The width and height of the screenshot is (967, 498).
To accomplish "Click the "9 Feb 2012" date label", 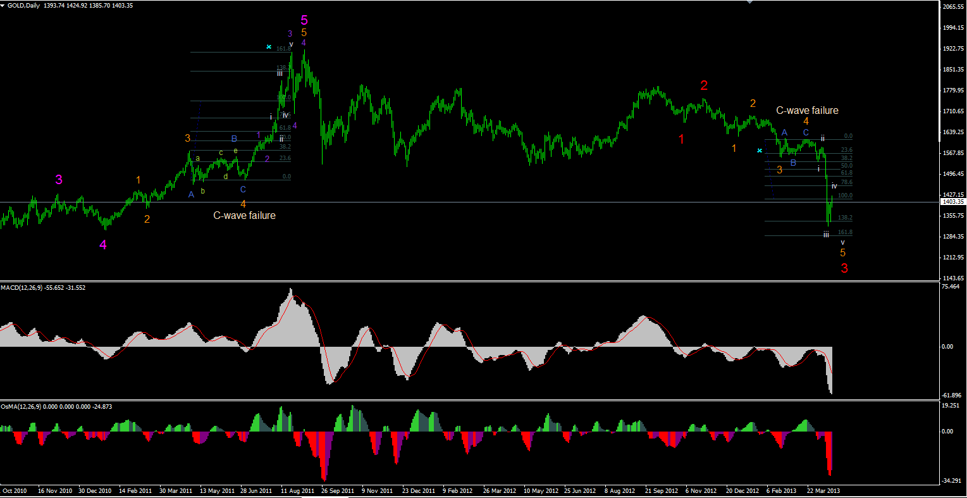I will 457,491.
